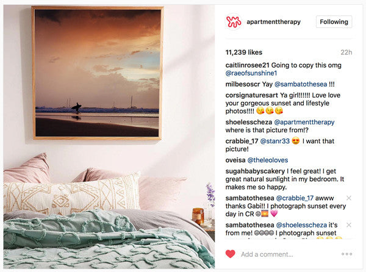Image resolution: width=366 pixels, height=272 pixels.
Task: Open the crabbie_17 commenter profile
Action: click(x=242, y=141)
